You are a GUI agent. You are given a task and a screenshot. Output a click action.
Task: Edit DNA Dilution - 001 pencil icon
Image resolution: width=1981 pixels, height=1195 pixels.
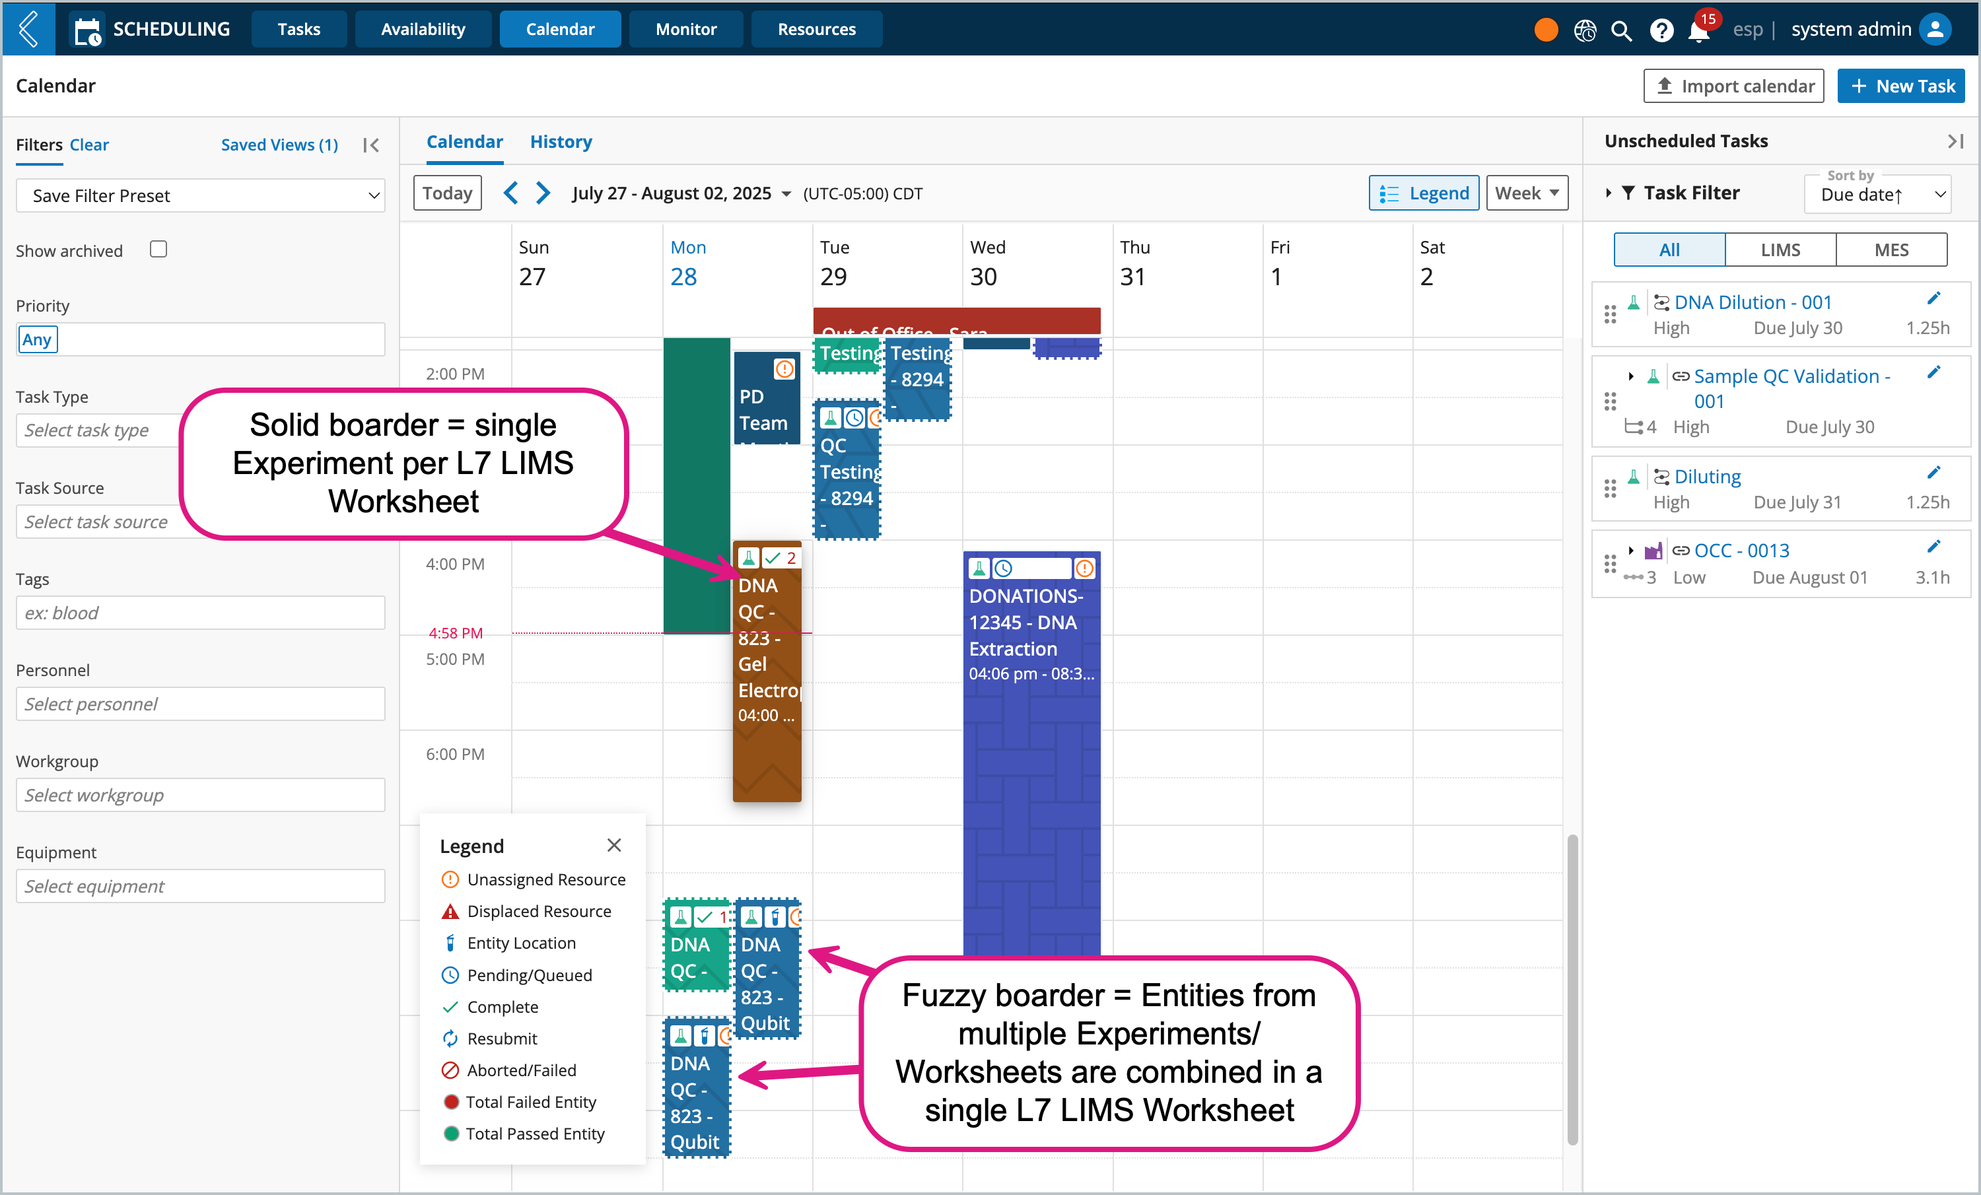click(x=1933, y=299)
